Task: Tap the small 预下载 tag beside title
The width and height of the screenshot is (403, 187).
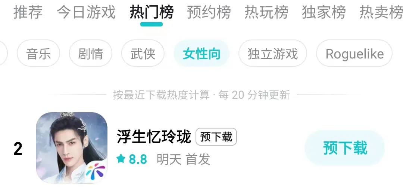Action: [x=216, y=137]
